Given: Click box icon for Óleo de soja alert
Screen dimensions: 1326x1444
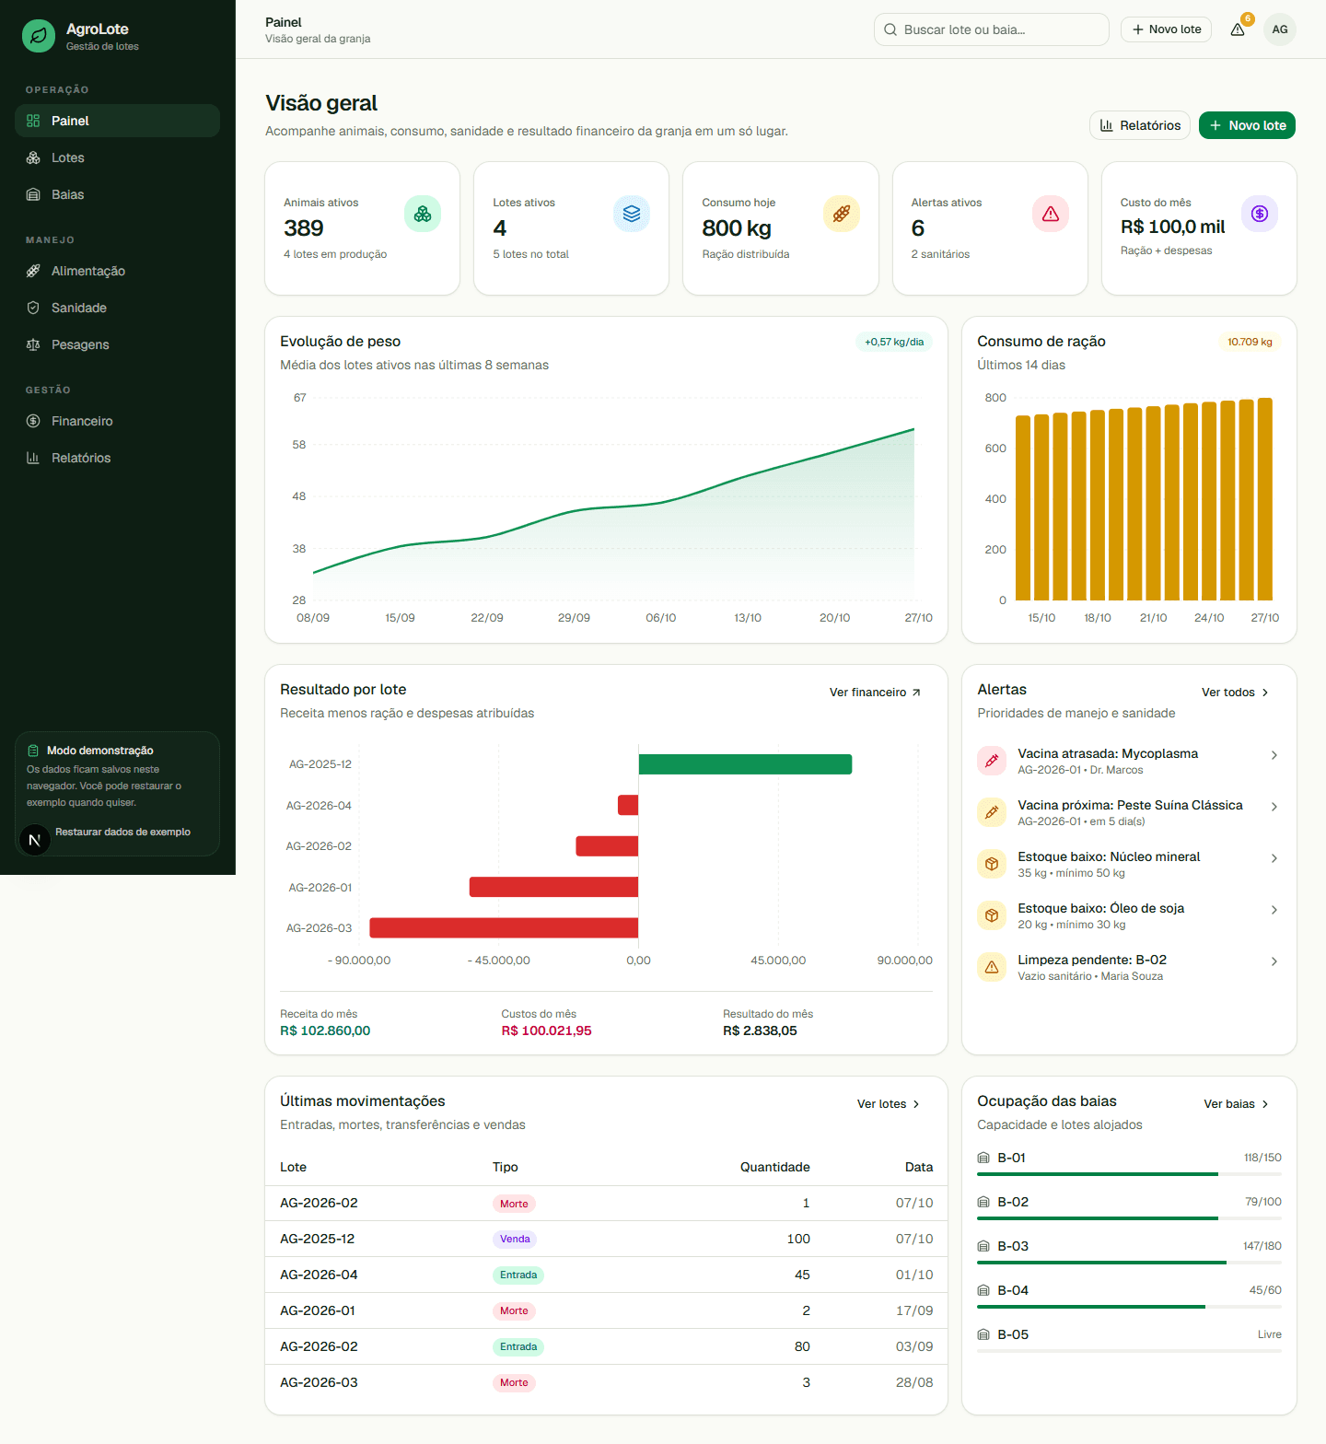Looking at the screenshot, I should click(x=992, y=915).
